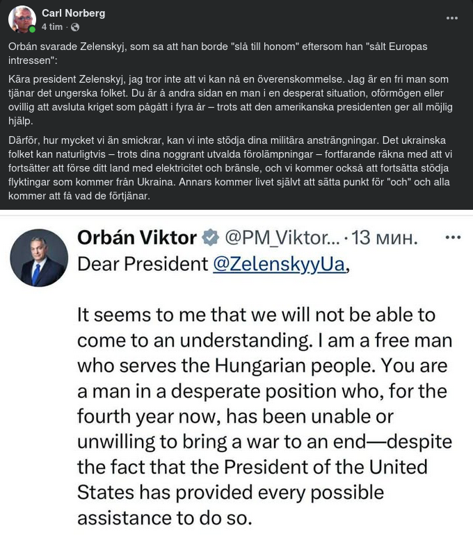
Task: Open the post's '4 tim' timestamp
Action: 52,27
